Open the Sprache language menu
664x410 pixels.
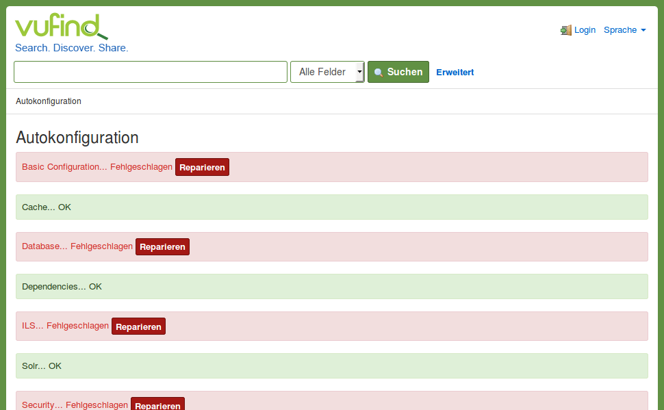(x=620, y=30)
